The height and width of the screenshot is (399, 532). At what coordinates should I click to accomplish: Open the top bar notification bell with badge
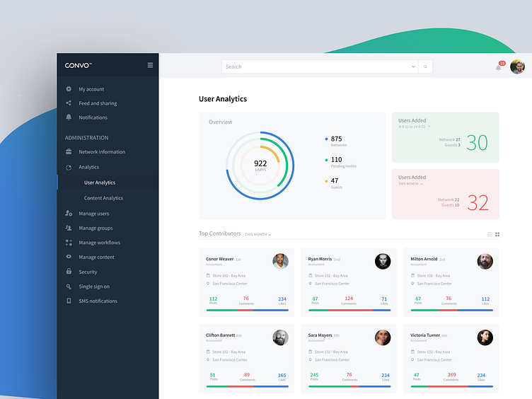coord(499,68)
